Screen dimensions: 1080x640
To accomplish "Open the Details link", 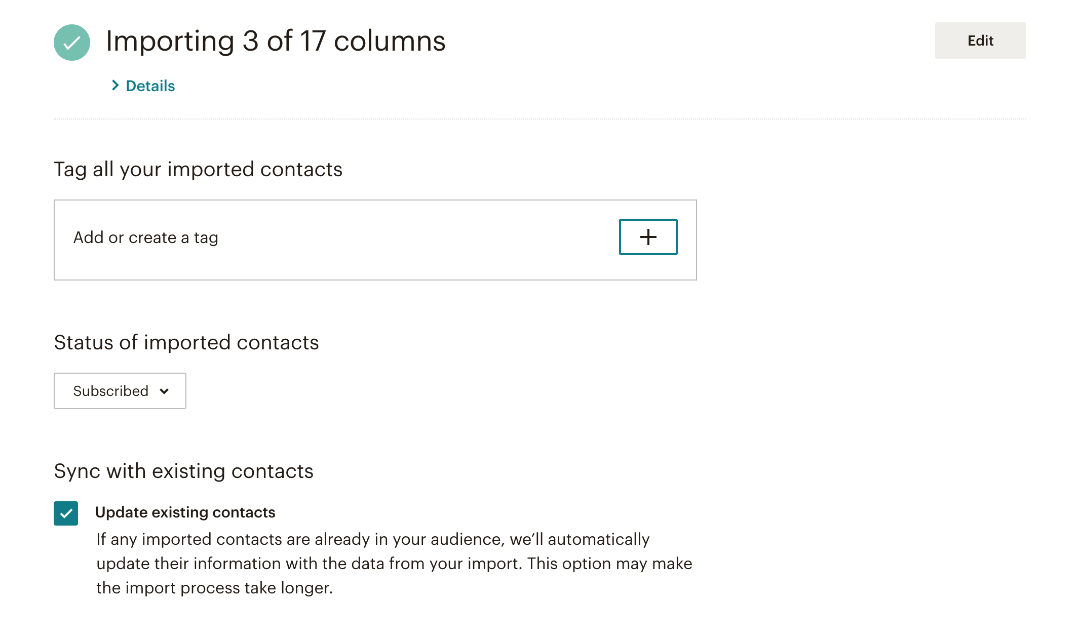I will click(150, 86).
